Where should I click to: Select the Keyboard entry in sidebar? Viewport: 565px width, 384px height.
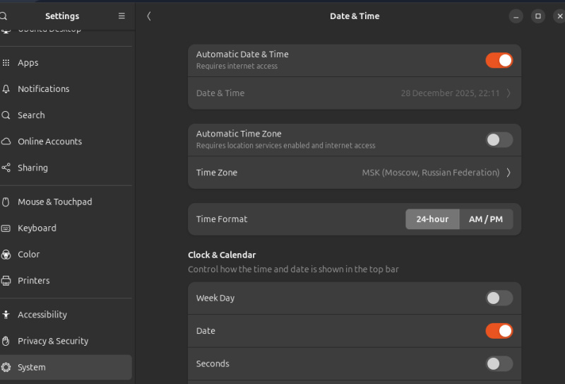(x=37, y=228)
